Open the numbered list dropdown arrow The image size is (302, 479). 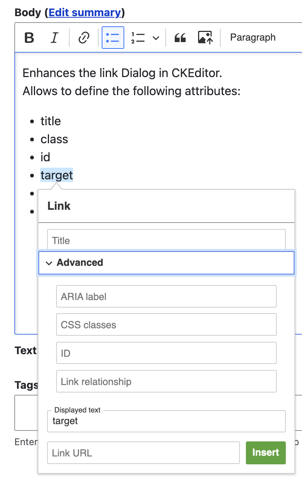pyautogui.click(x=156, y=37)
